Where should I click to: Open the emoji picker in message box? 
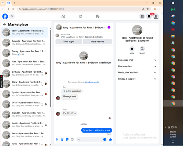(105, 139)
